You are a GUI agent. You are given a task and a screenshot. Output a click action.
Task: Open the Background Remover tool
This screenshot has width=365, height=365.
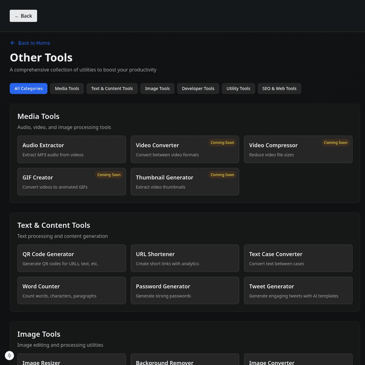pyautogui.click(x=185, y=361)
